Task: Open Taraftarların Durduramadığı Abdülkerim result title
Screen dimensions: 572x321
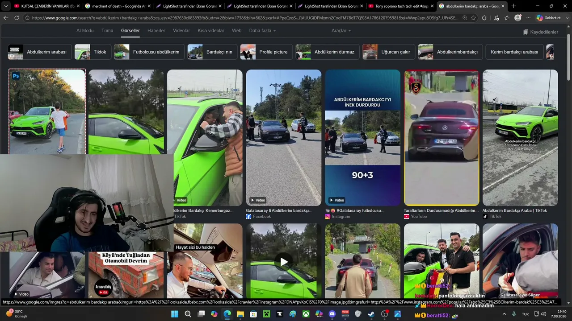Action: click(x=441, y=210)
